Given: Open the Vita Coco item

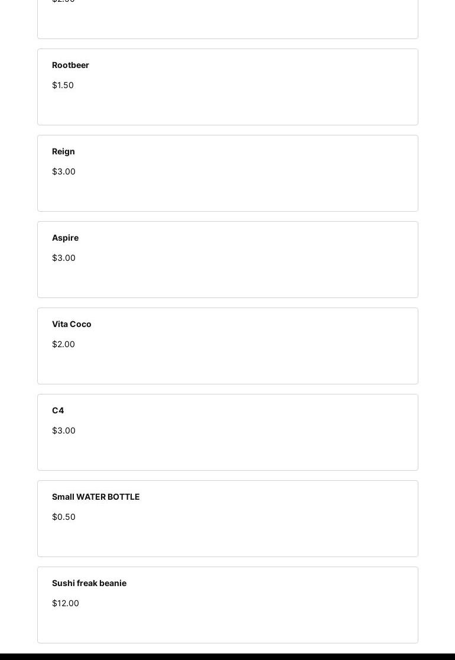Looking at the screenshot, I should tap(71, 324).
